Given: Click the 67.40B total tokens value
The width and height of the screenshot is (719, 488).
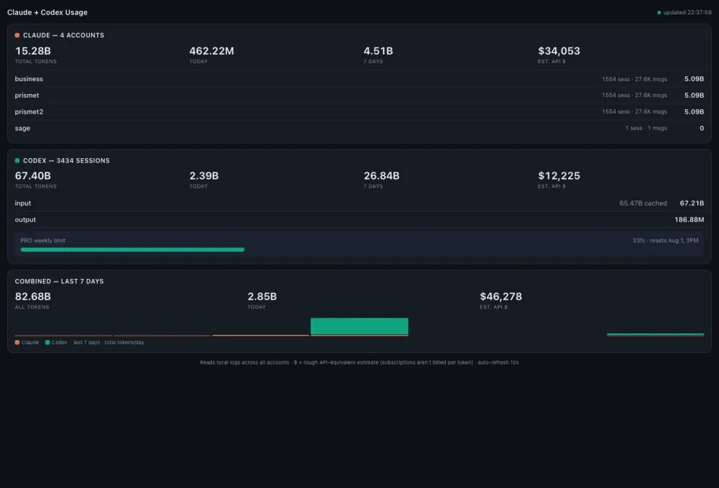Looking at the screenshot, I should pos(33,176).
